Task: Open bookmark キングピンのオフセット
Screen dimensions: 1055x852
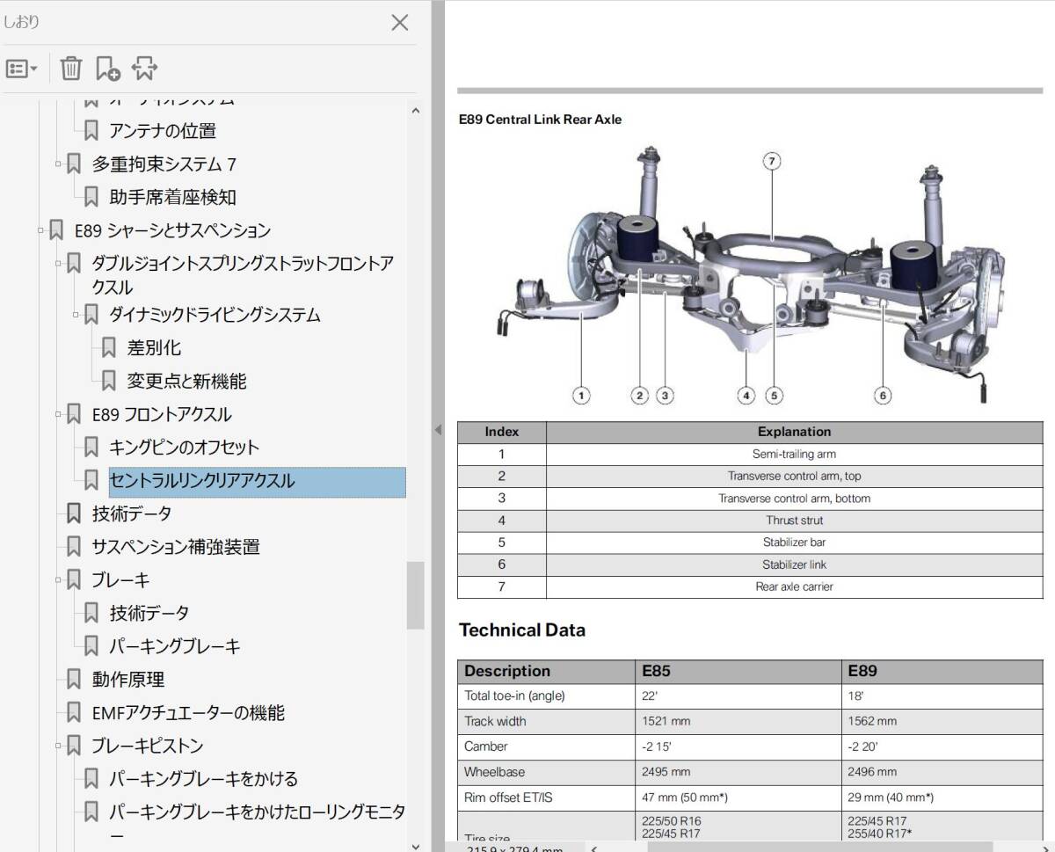Action: pyautogui.click(x=185, y=448)
